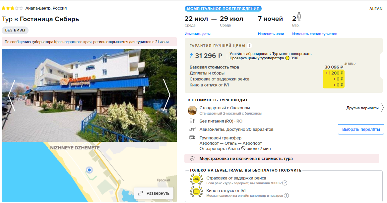Click the blue location marker on map
The width and height of the screenshot is (387, 203).
click(x=89, y=170)
